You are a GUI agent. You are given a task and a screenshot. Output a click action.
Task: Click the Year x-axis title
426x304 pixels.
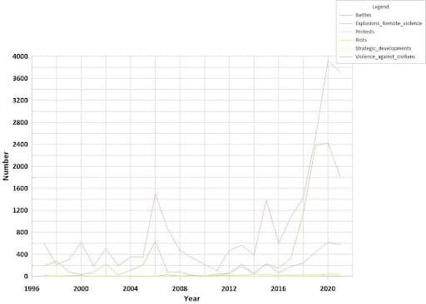[191, 298]
